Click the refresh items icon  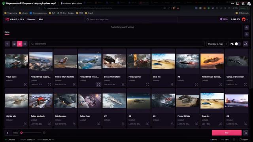[245, 44]
